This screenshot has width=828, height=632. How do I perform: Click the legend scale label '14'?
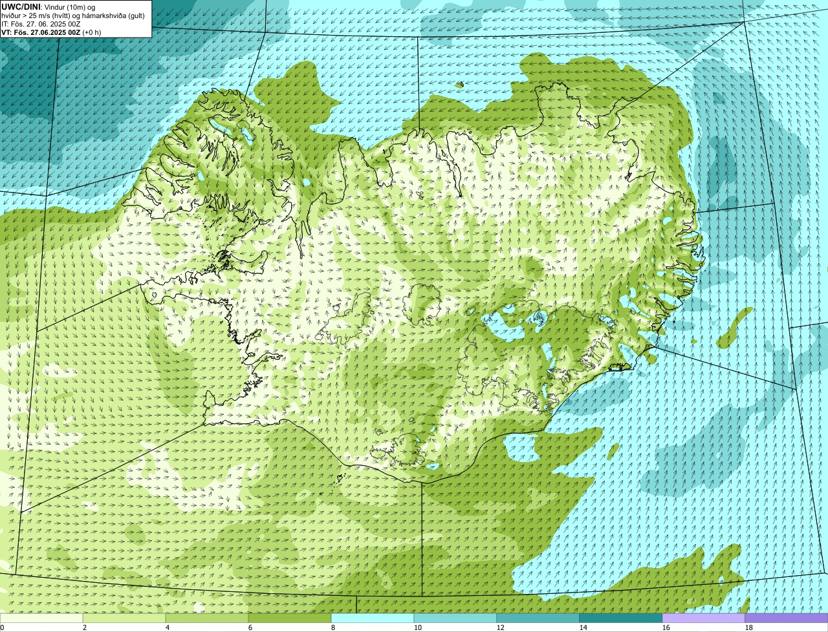pyautogui.click(x=583, y=627)
